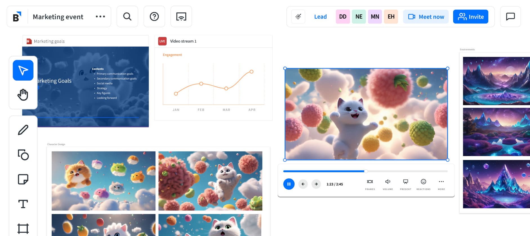Viewport: 530px width, 236px height.
Task: Select the Marketing goals document title
Action: pyautogui.click(x=49, y=41)
